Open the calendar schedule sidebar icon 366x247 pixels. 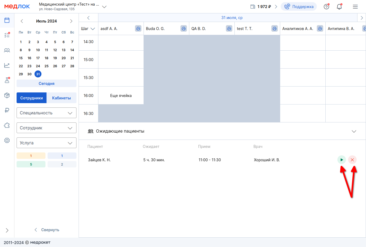(7, 20)
